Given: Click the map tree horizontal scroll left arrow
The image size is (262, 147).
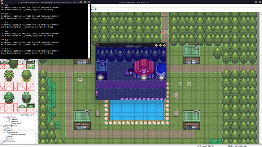Looking at the screenshot, I should pos(2,143).
